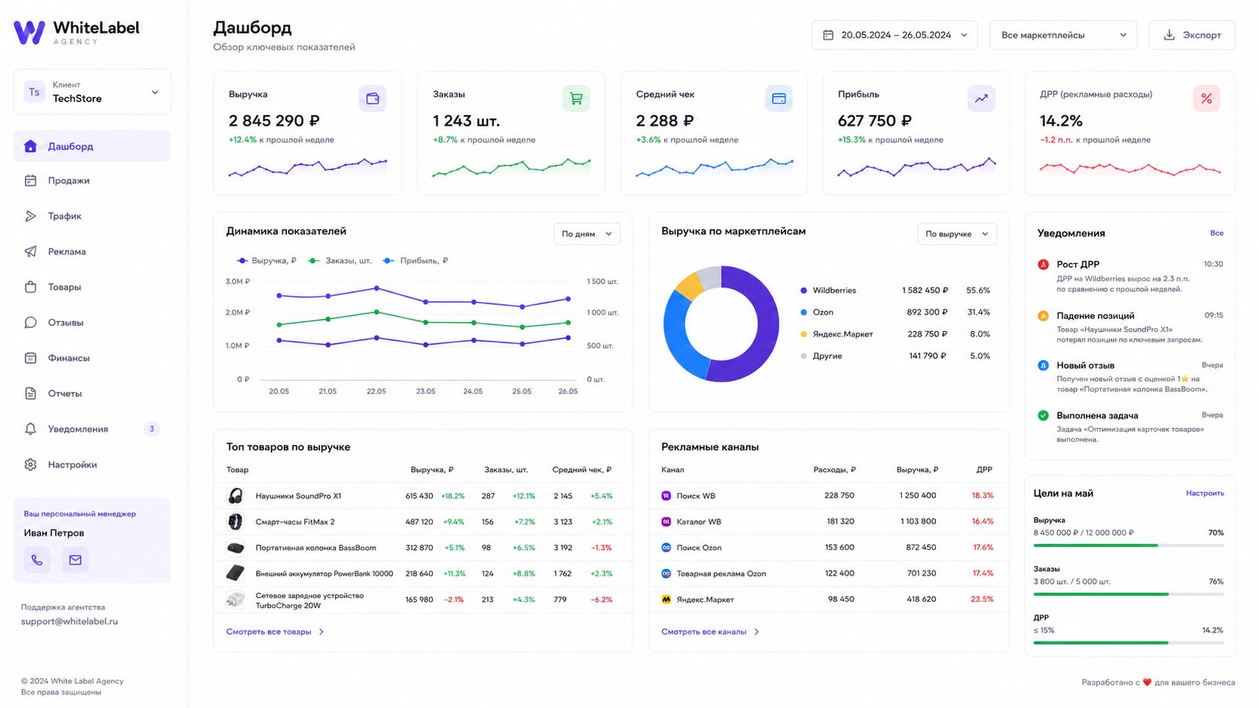Click the Другие legend color dot
The height and width of the screenshot is (708, 1259).
point(803,356)
